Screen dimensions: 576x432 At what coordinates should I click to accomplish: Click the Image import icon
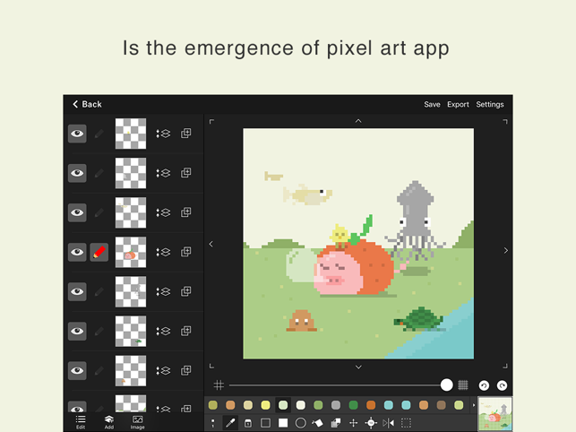137,422
